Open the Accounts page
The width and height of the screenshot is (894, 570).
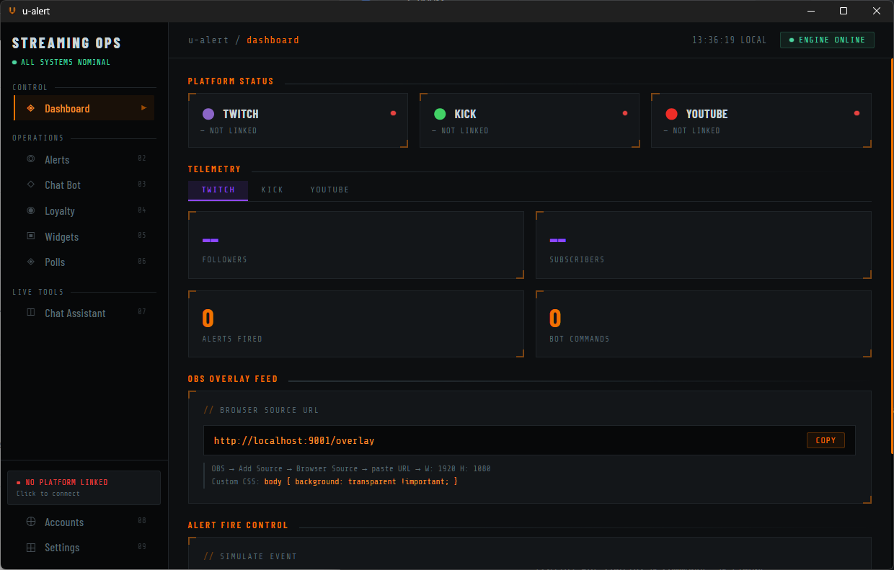(84, 522)
